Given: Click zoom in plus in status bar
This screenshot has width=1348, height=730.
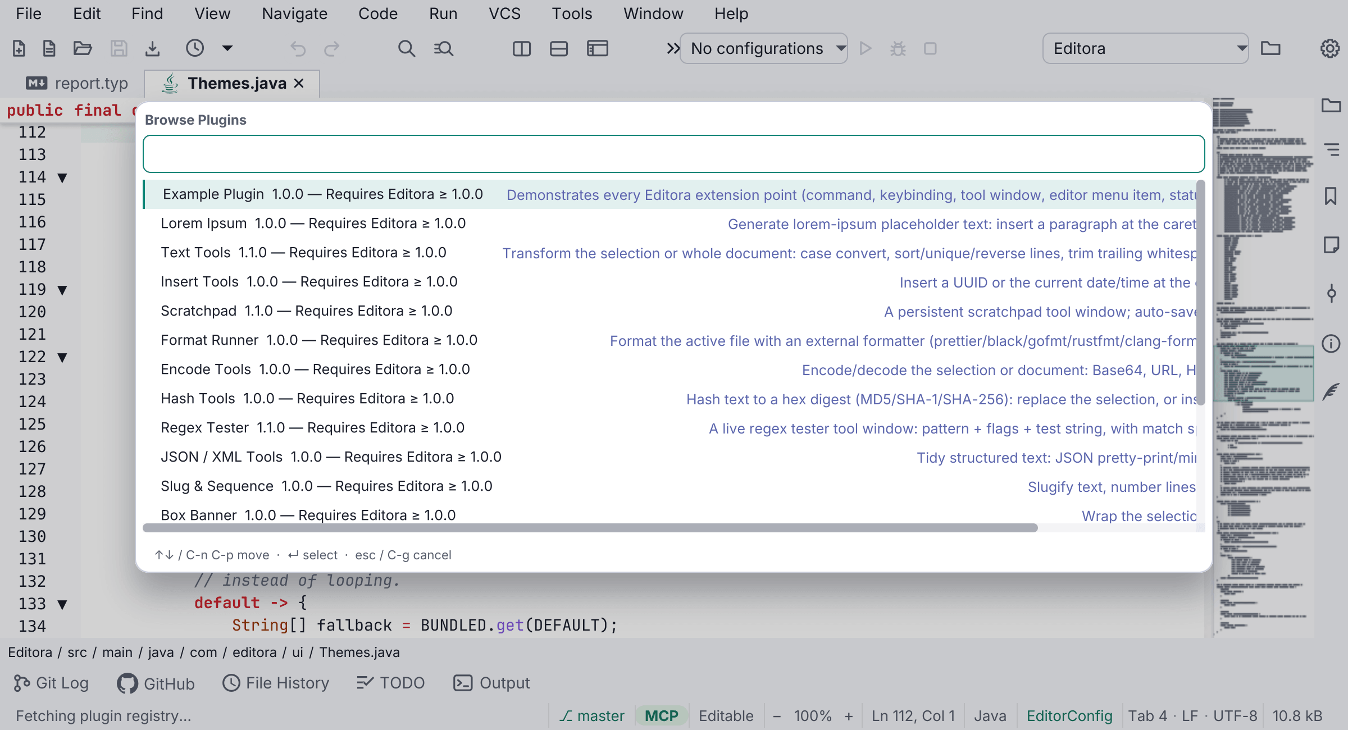Looking at the screenshot, I should point(849,716).
